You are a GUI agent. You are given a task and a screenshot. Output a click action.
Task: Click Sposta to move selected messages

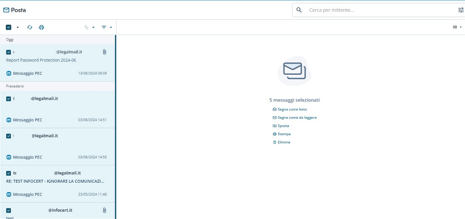(283, 126)
